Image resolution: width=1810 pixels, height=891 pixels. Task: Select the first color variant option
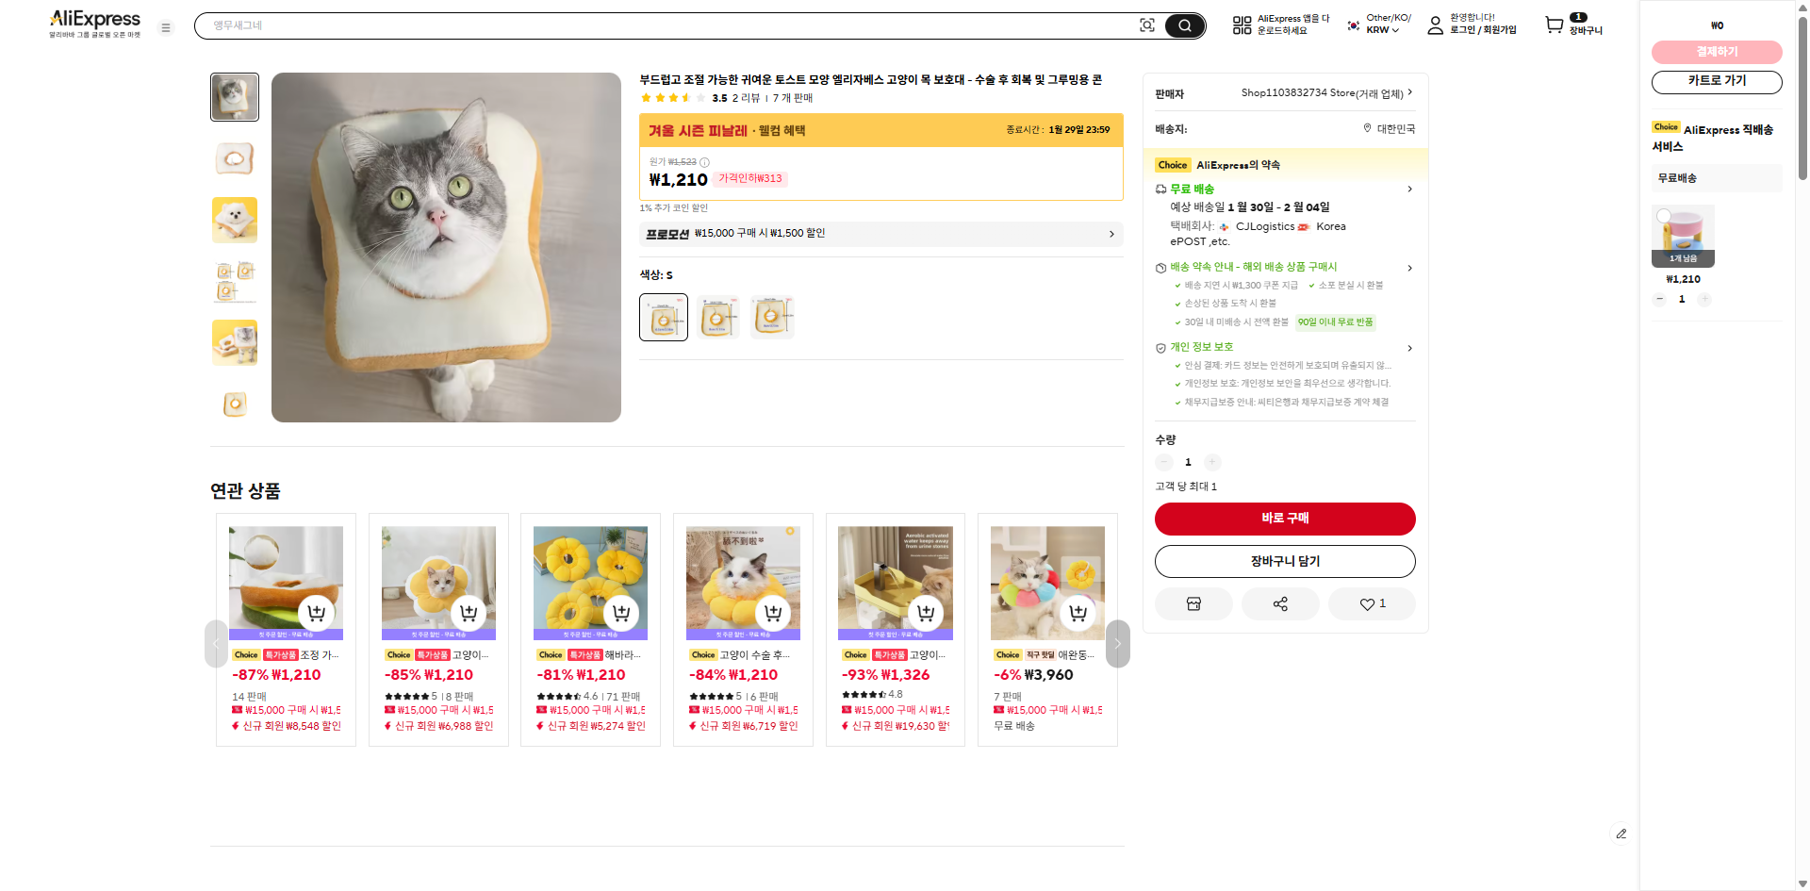tap(664, 317)
